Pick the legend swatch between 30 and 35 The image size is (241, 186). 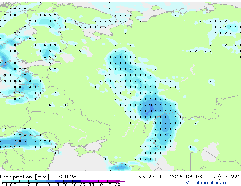click(x=85, y=181)
